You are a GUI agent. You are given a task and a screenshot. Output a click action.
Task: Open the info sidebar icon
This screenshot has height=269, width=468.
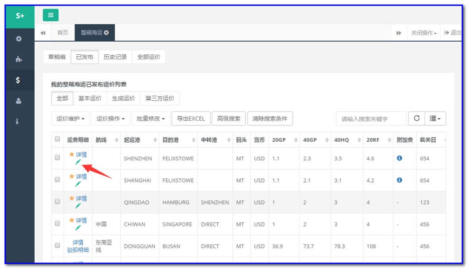coord(17,121)
